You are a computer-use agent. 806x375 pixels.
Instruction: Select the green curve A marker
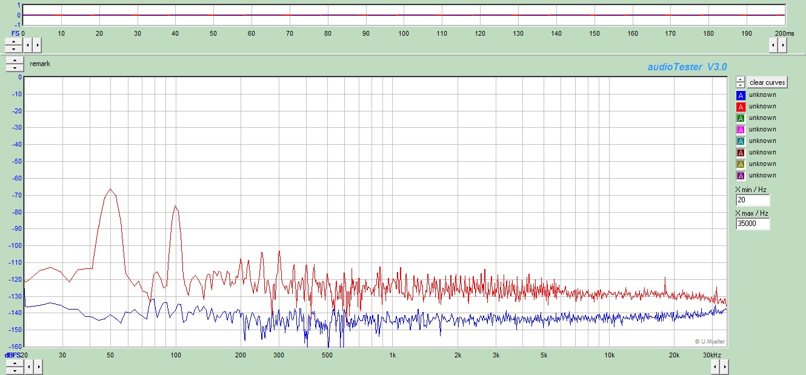(x=740, y=118)
